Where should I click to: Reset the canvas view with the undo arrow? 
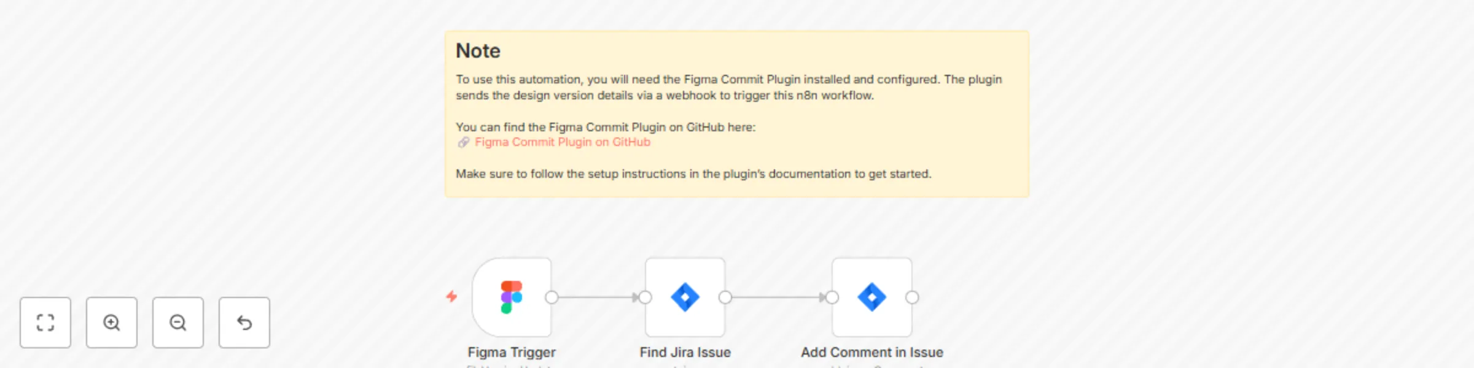coord(244,323)
